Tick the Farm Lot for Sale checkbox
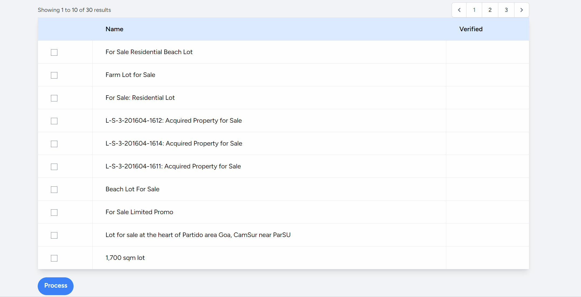The image size is (581, 297). [x=54, y=75]
